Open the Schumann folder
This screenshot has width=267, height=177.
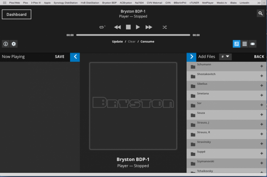tap(227, 66)
